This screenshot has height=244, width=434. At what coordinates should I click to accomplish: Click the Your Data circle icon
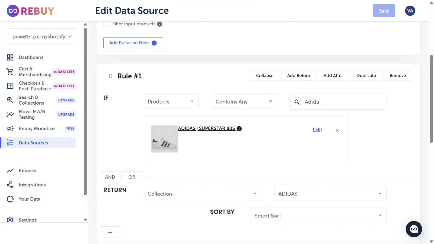pyautogui.click(x=10, y=199)
